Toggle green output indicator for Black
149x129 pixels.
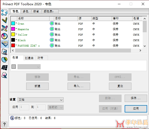[52, 40]
